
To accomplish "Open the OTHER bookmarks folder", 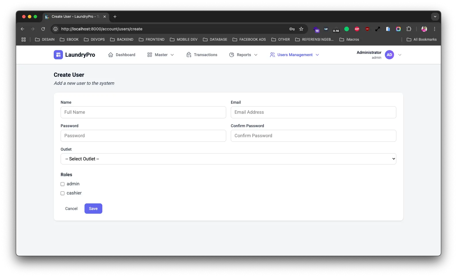I will click(x=281, y=40).
